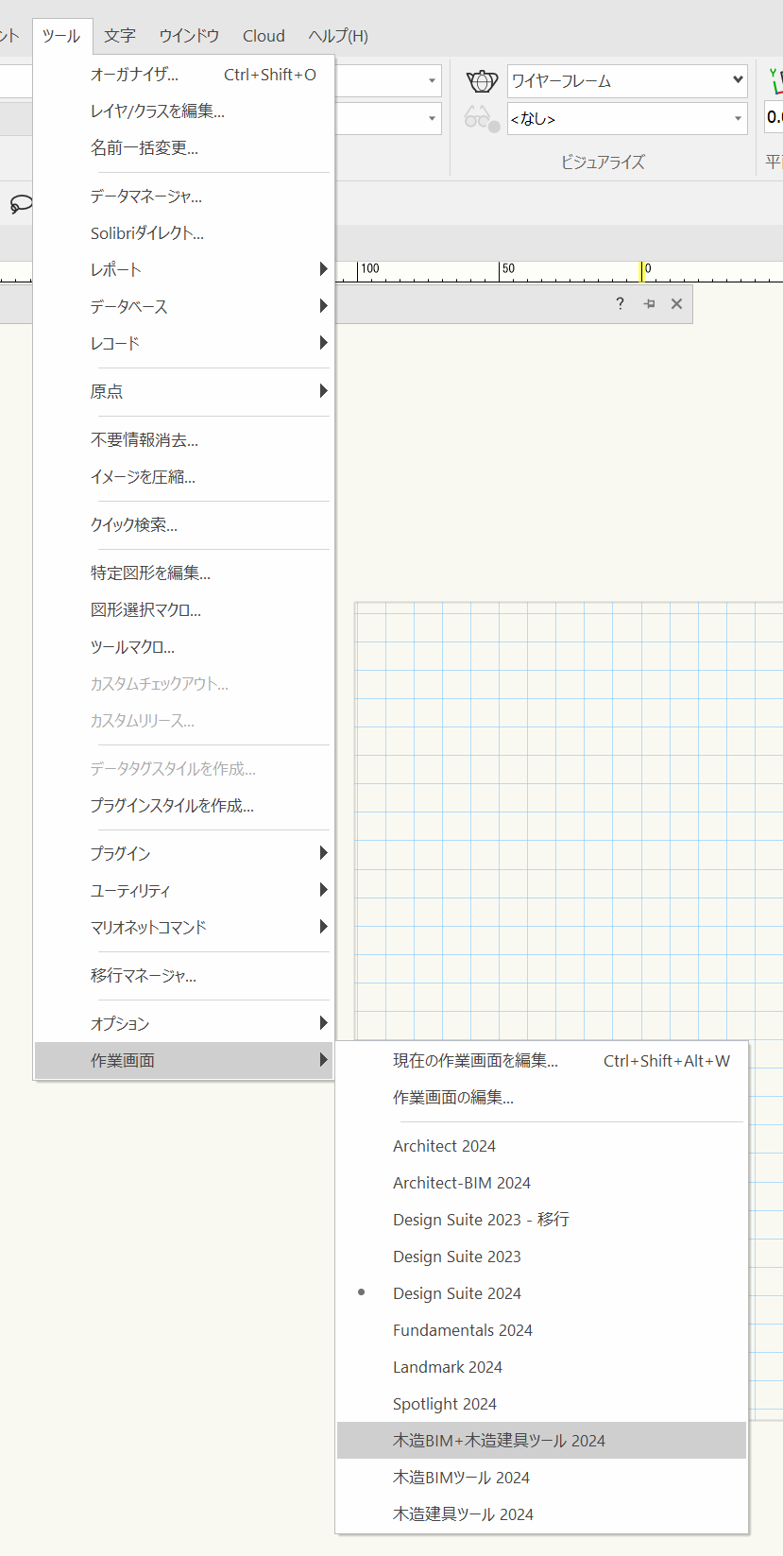
Task: Choose 作業画面の編集... submenu item
Action: [541, 1098]
